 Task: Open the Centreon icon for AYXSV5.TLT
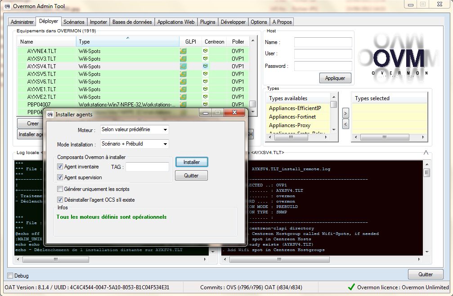click(x=206, y=74)
